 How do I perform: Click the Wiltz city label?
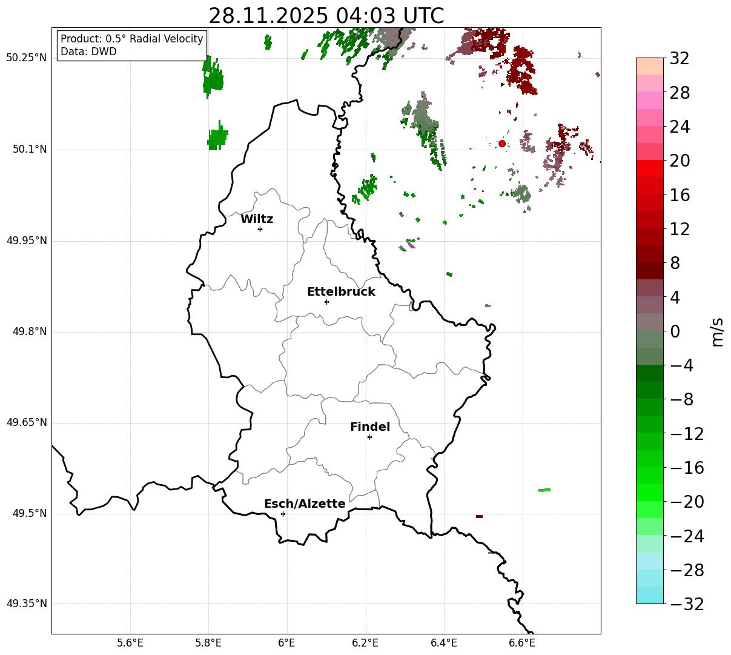(x=257, y=219)
